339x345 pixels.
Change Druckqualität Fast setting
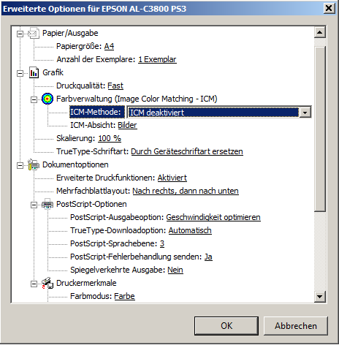(x=115, y=86)
